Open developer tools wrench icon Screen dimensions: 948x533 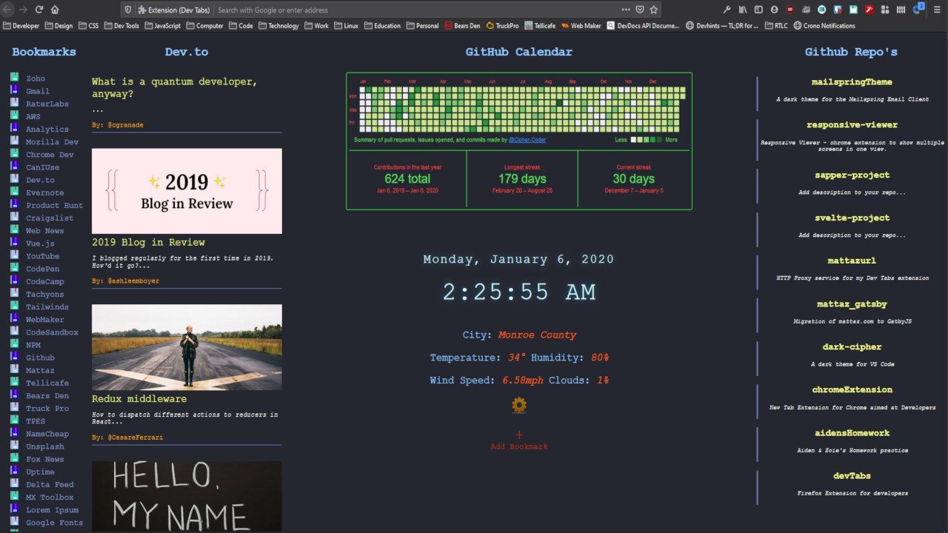727,10
